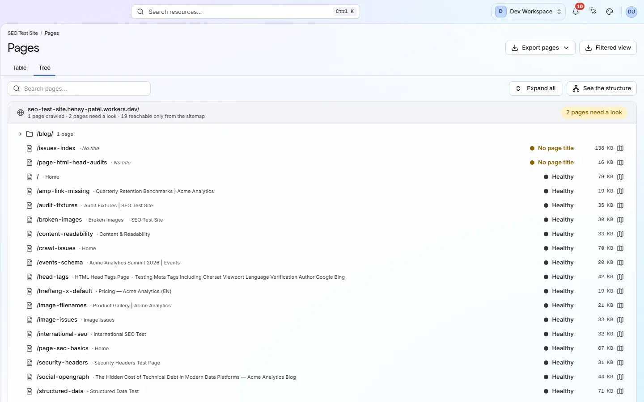The width and height of the screenshot is (644, 402).
Task: Open the Dev Workspace switcher dropdown
Action: coord(528,12)
